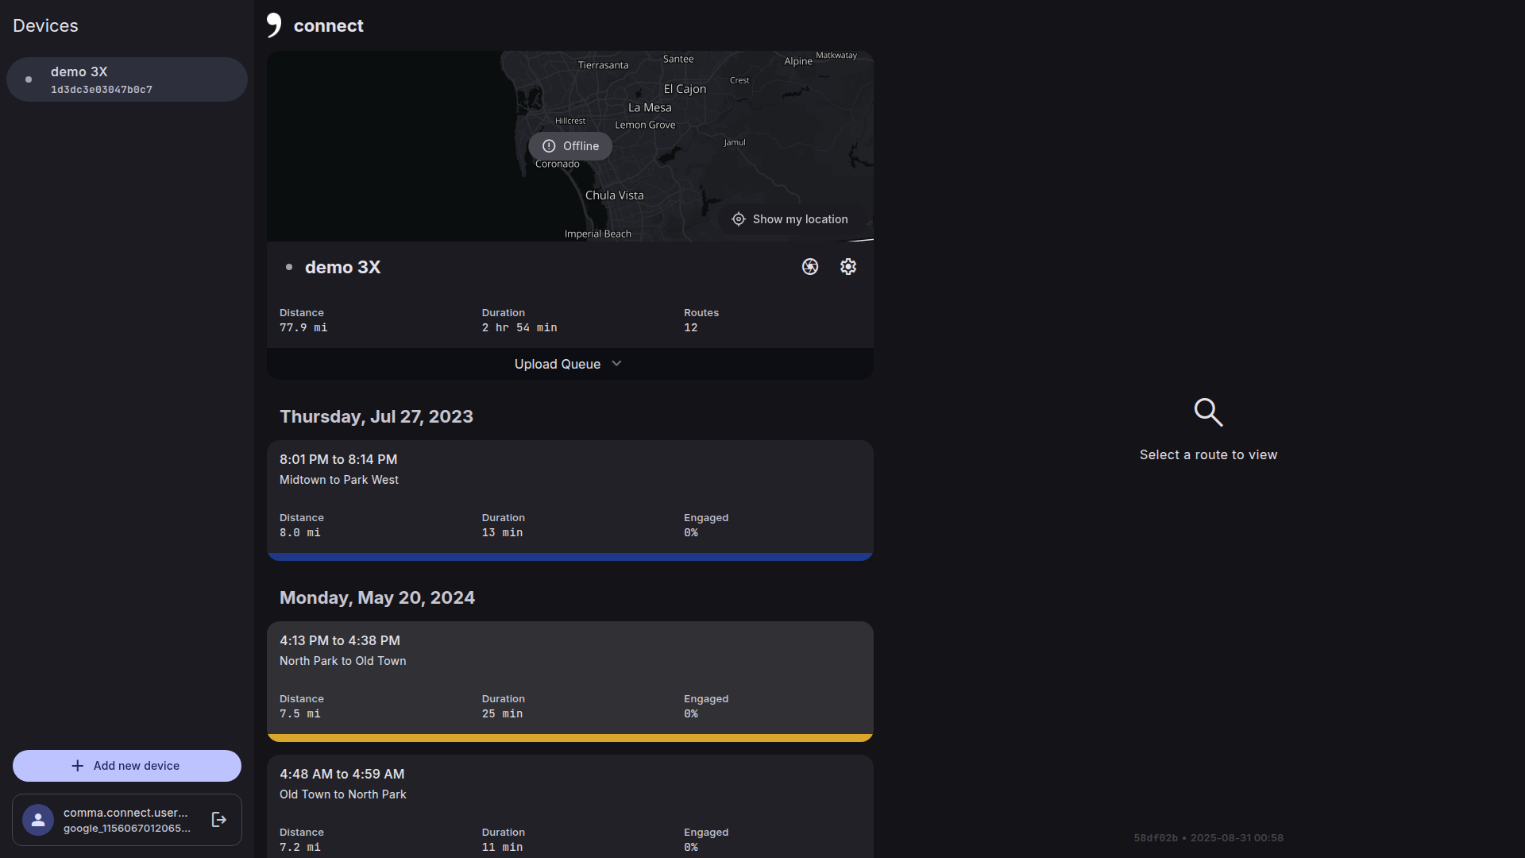
Task: Click the yellow timeline bar of the 4:13 PM route
Action: (569, 738)
